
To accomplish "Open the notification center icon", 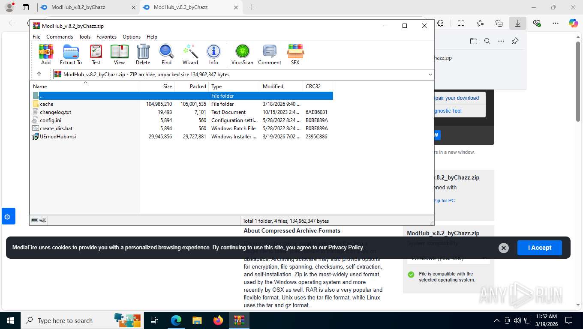I will (569, 320).
